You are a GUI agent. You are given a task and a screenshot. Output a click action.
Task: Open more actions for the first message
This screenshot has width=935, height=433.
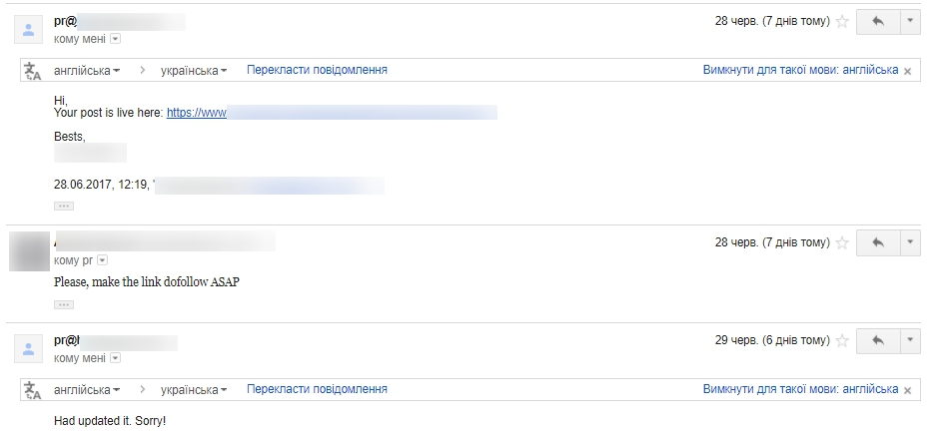coord(909,21)
